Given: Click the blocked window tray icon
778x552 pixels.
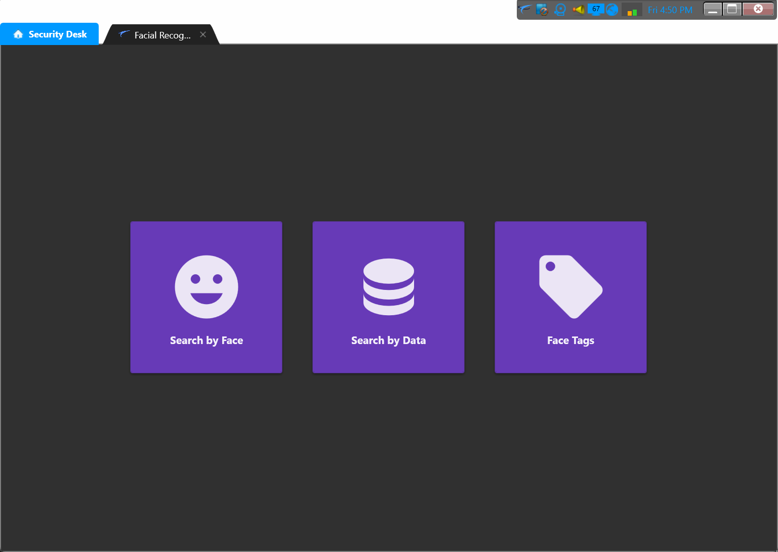Looking at the screenshot, I should pos(542,10).
